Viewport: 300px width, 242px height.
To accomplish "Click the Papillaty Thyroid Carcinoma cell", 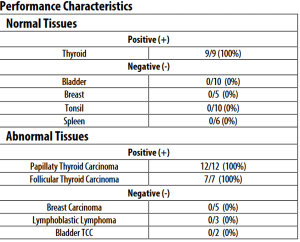I will click(74, 166).
